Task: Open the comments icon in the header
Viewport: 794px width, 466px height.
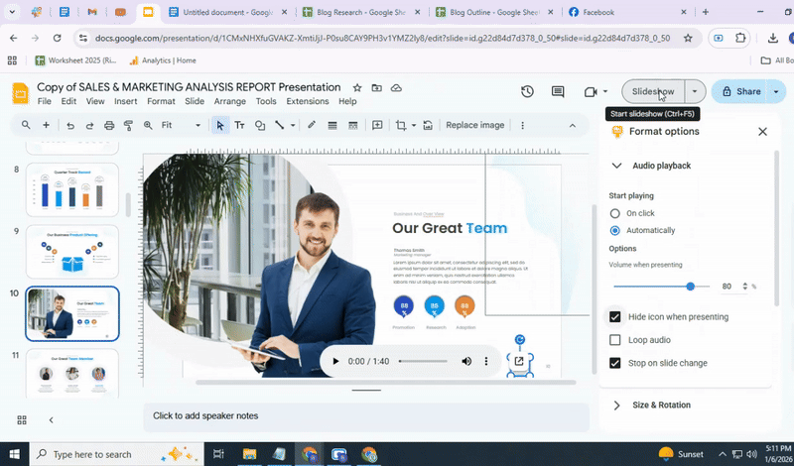Action: 559,91
